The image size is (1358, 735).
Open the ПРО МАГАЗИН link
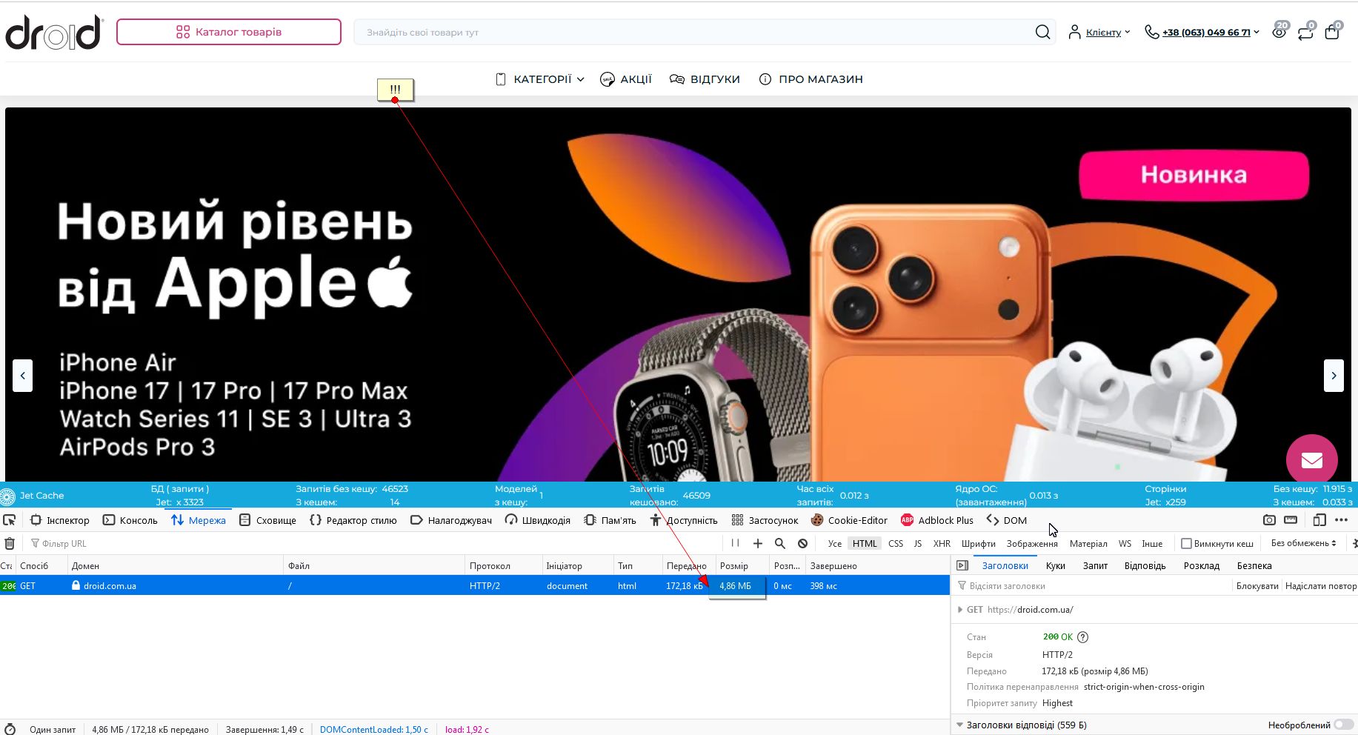811,79
